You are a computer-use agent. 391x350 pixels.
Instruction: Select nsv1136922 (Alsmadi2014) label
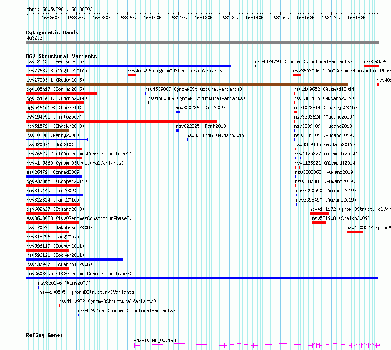[326, 163]
